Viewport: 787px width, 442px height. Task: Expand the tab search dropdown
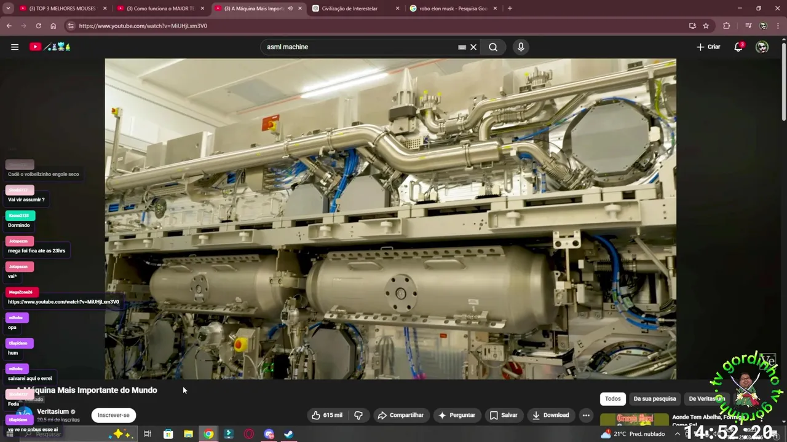click(7, 9)
